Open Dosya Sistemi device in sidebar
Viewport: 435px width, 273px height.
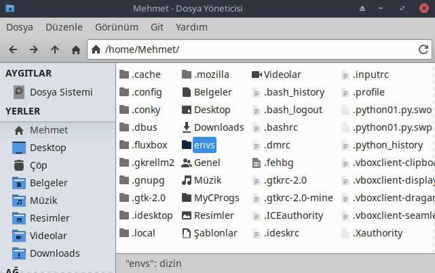[53, 92]
